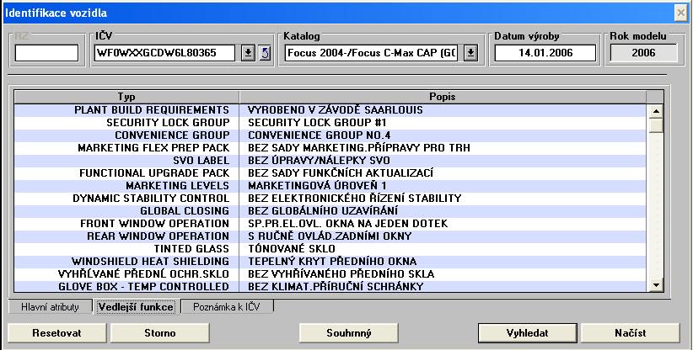This screenshot has height=350, width=693.
Task: Click the Datum výroby date field
Action: 545,53
